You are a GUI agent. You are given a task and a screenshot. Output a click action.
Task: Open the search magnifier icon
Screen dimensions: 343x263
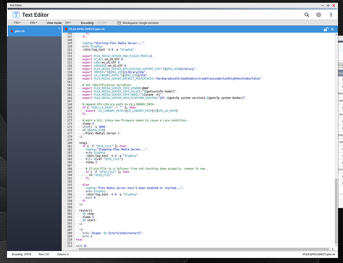[x=307, y=15]
